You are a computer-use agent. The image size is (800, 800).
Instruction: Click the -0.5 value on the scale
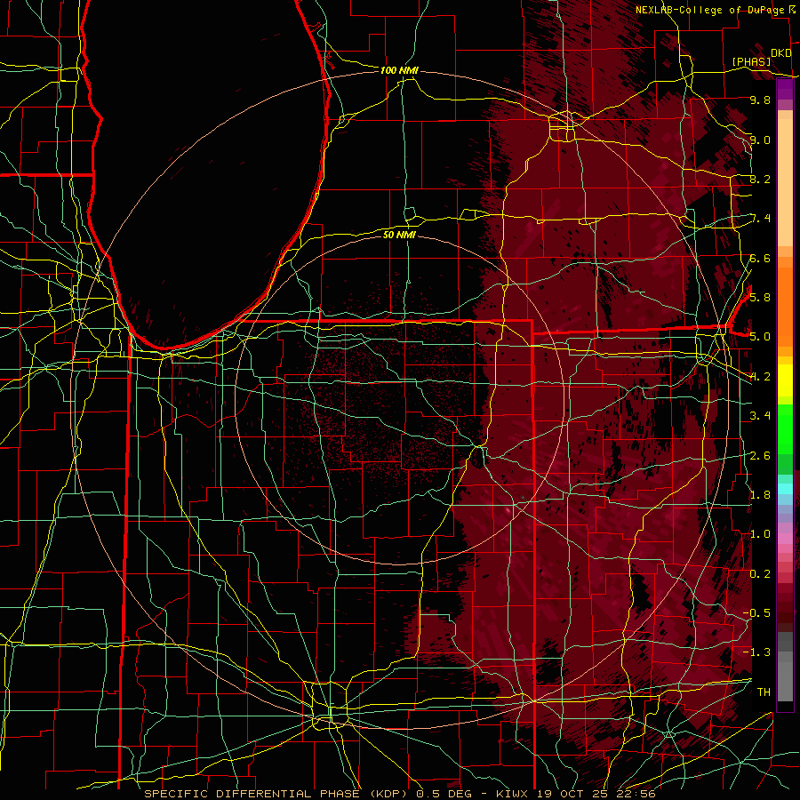coord(756,612)
